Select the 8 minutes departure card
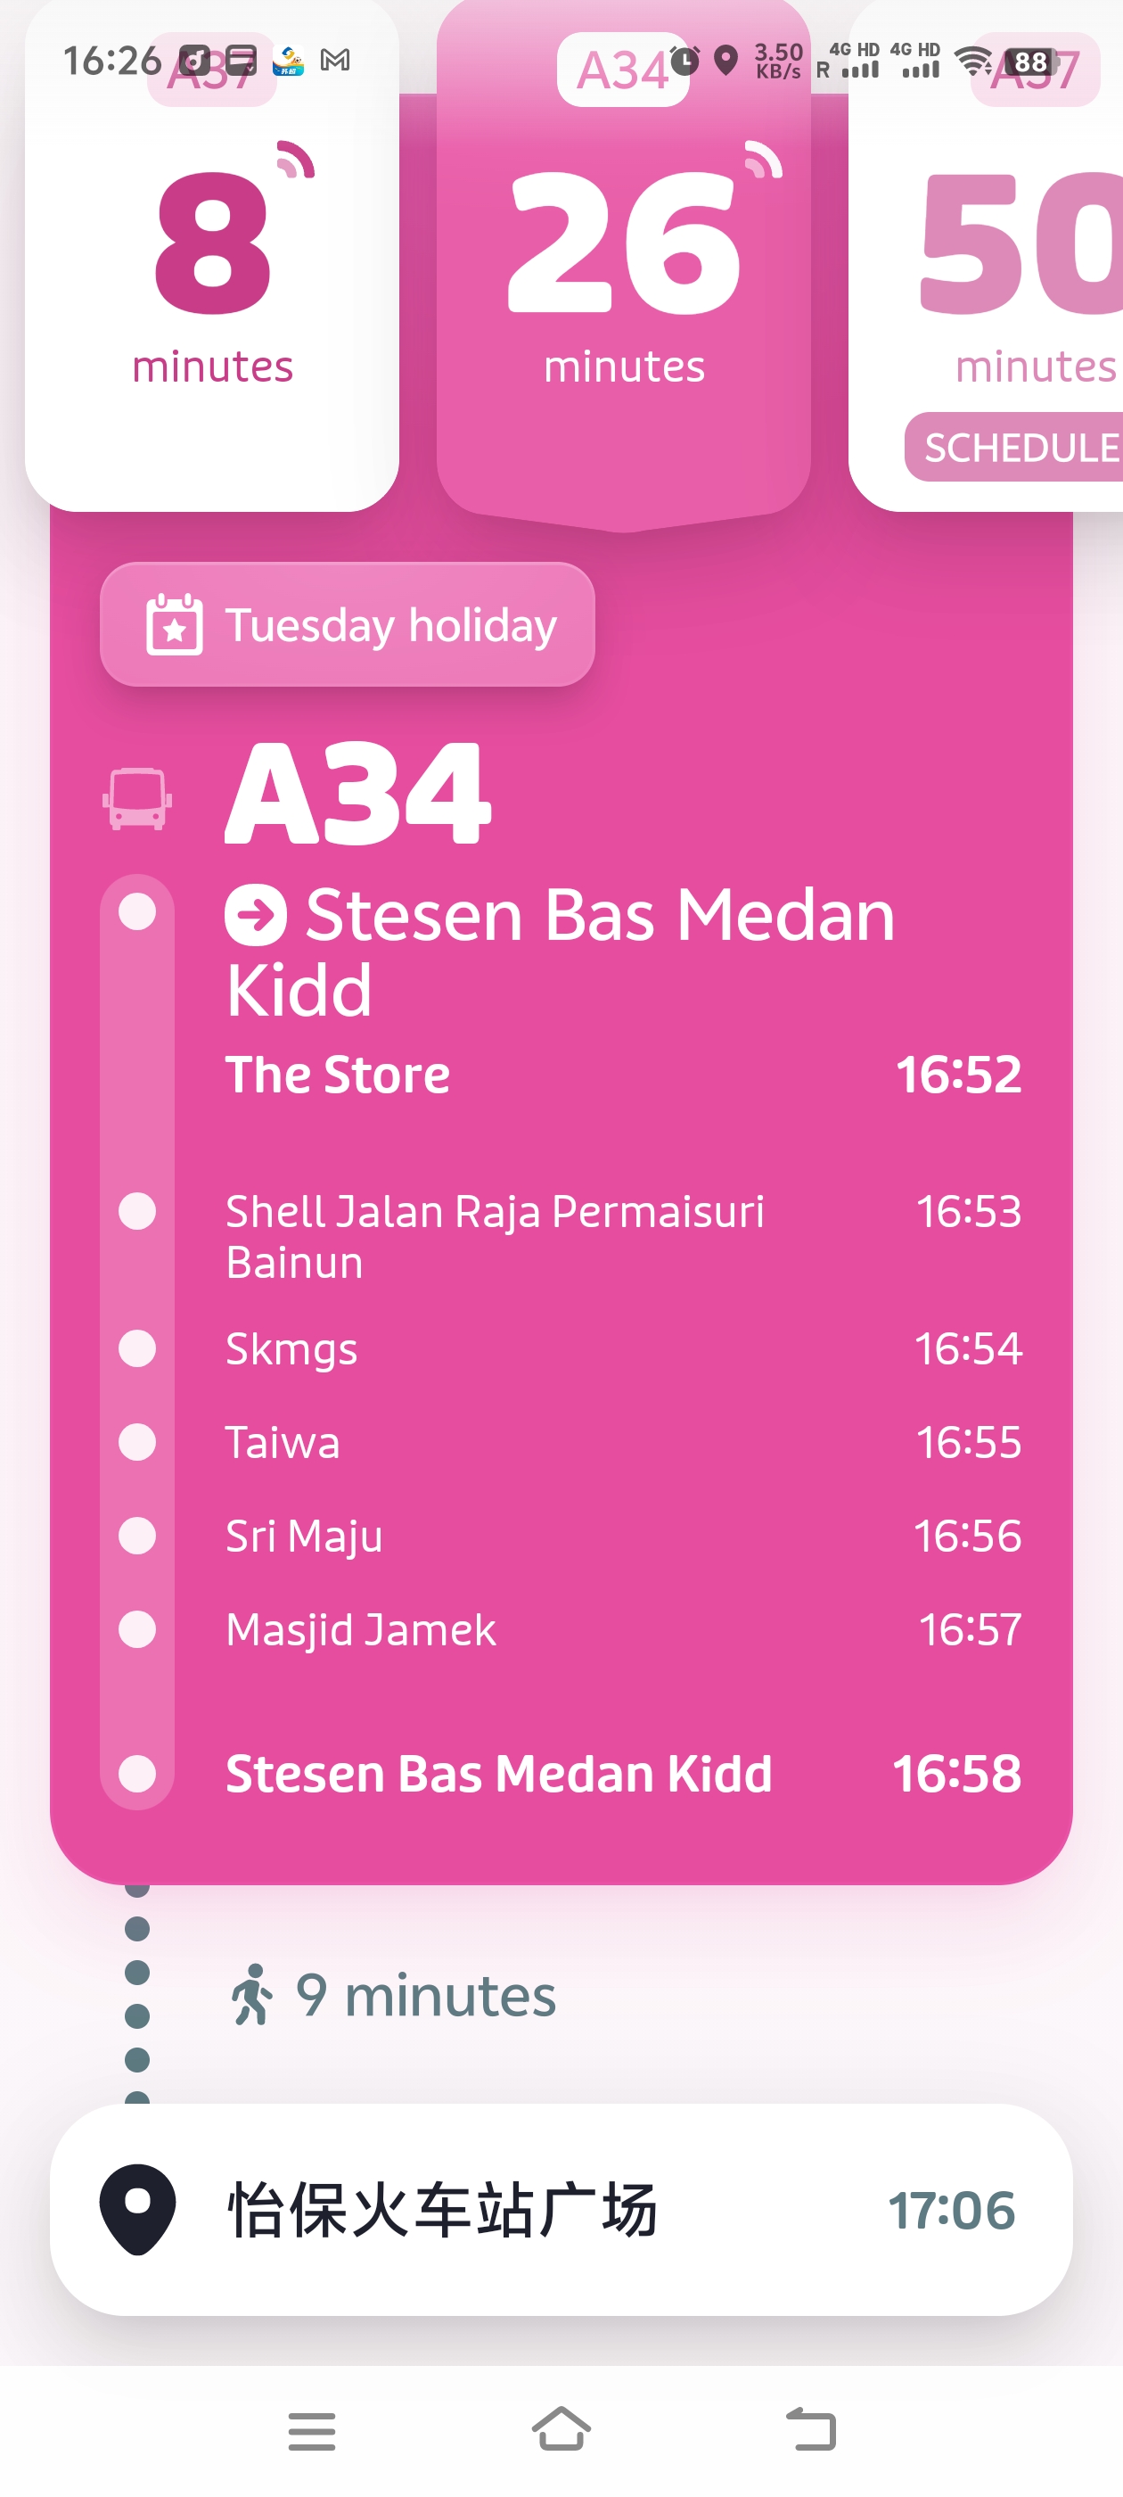 212,256
